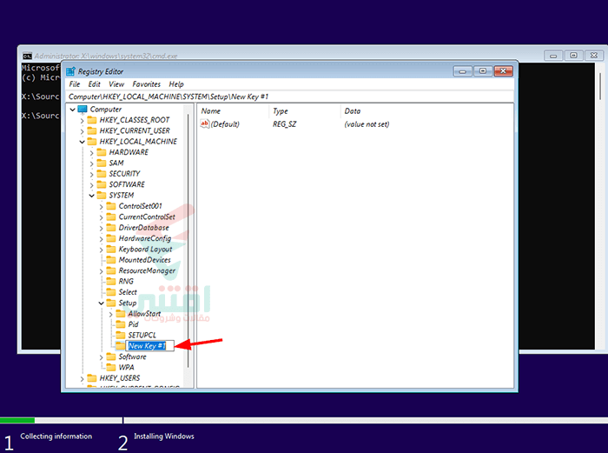
Task: Click the Computer icon in tree
Action: [x=83, y=109]
